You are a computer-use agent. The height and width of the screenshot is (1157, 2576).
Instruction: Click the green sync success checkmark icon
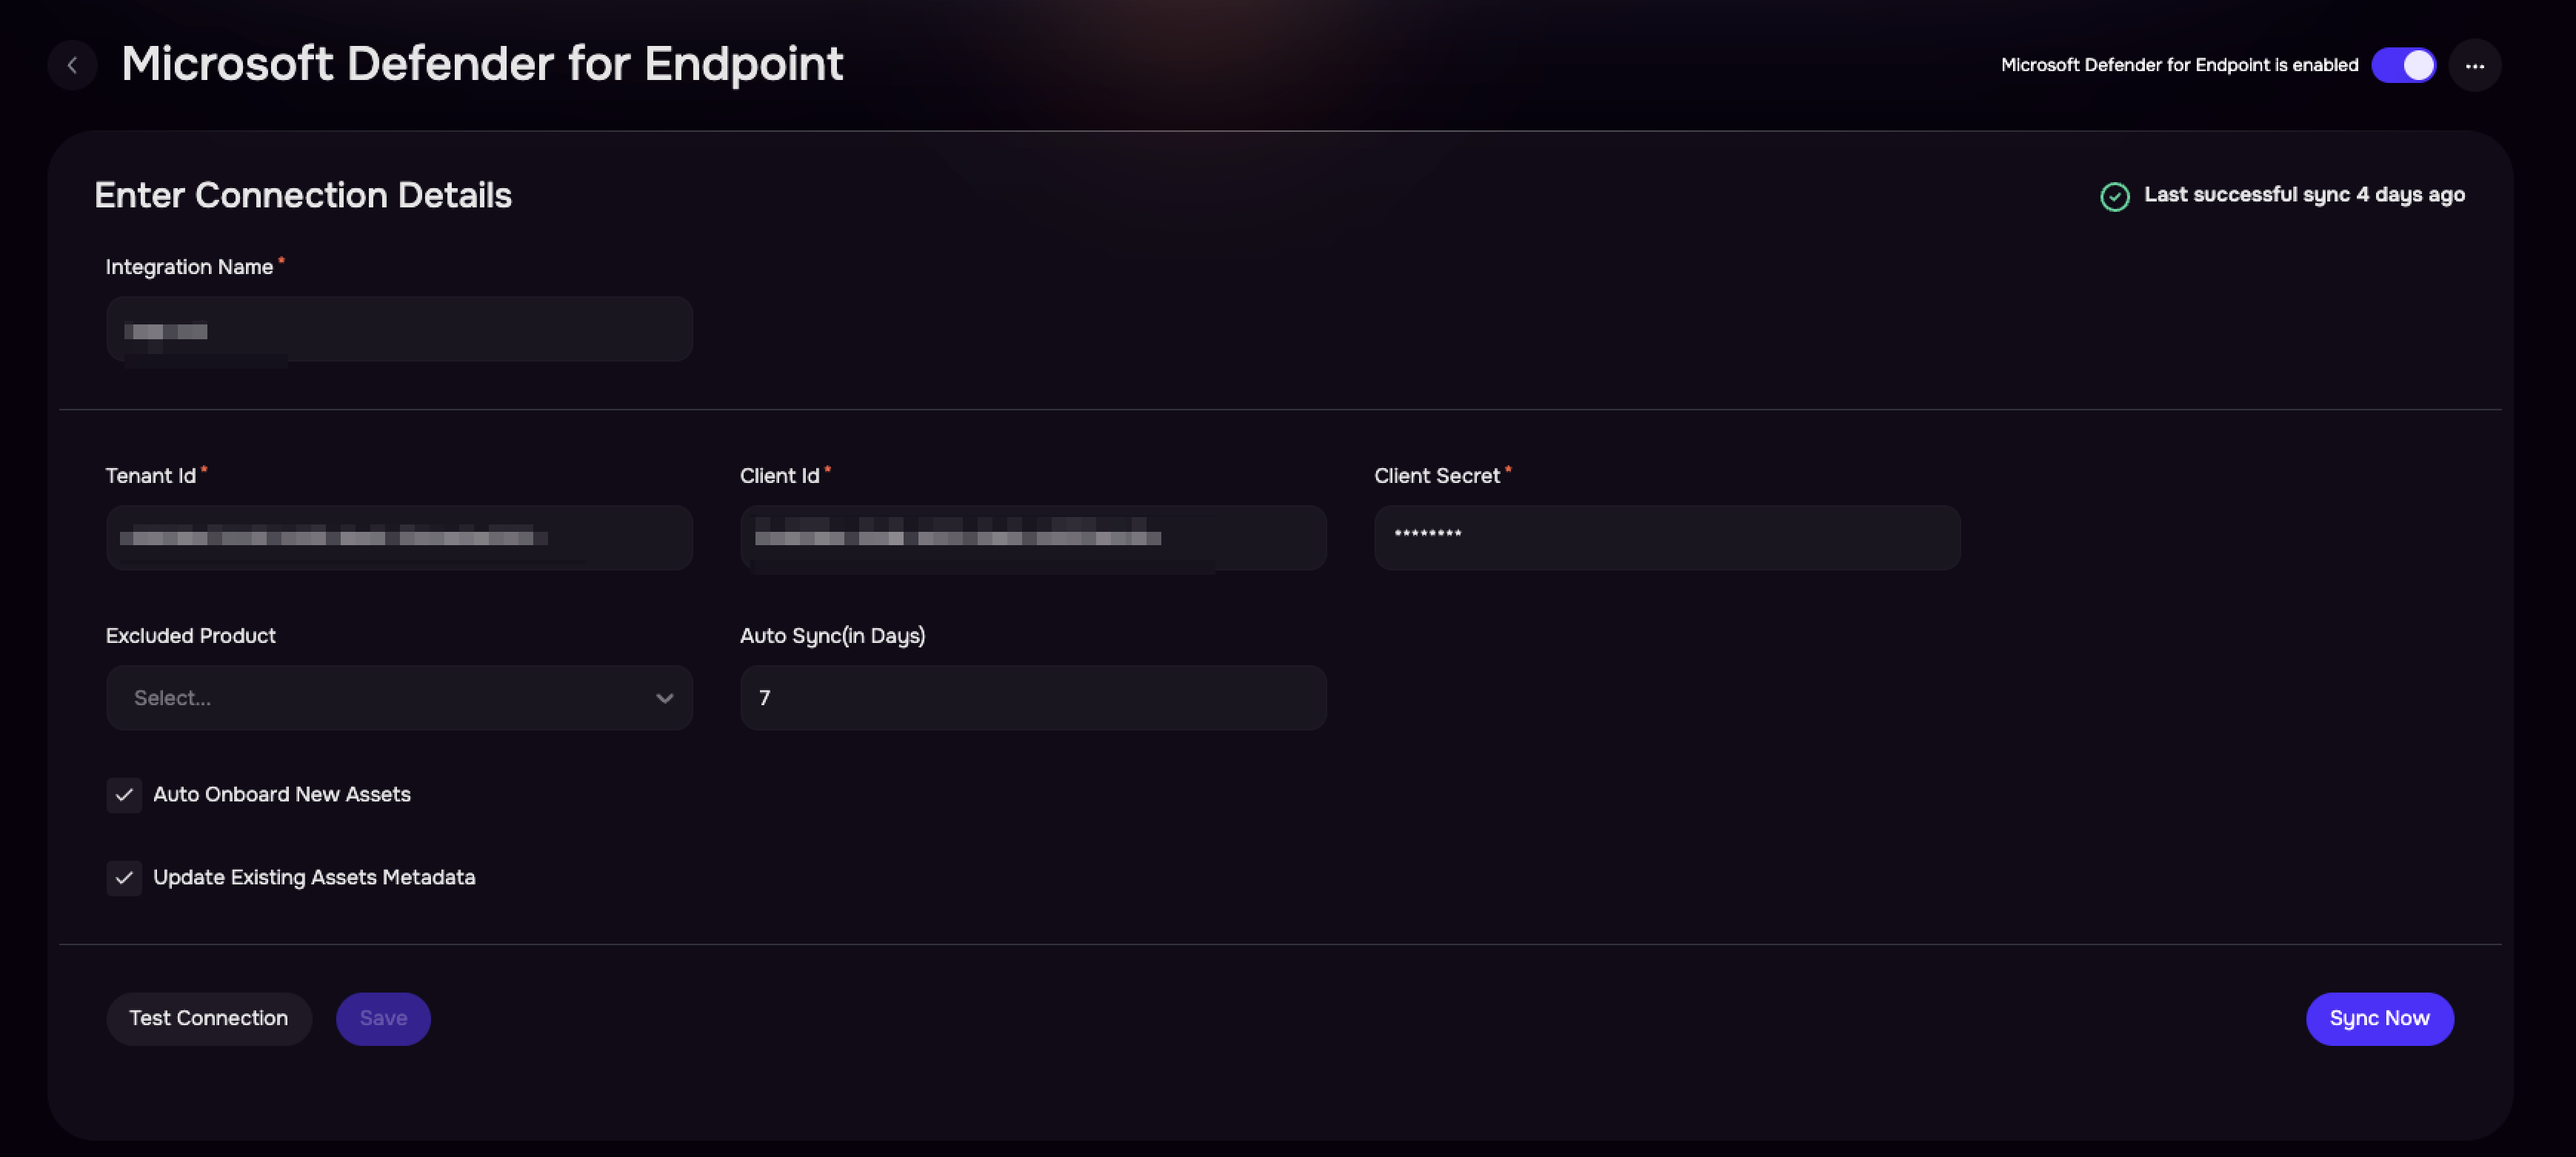[x=2114, y=196]
